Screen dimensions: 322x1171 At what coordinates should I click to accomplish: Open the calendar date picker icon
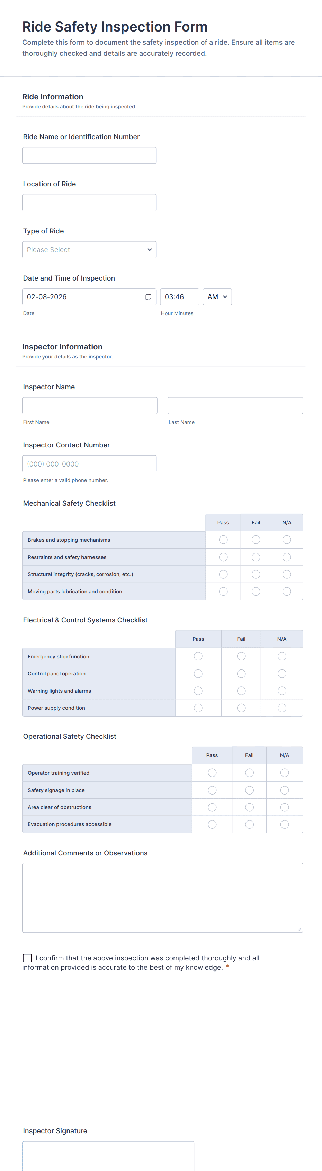pos(148,297)
